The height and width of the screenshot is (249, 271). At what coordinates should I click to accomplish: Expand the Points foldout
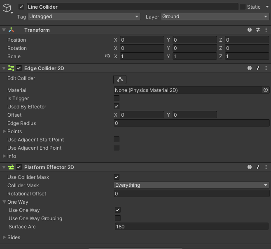5,132
